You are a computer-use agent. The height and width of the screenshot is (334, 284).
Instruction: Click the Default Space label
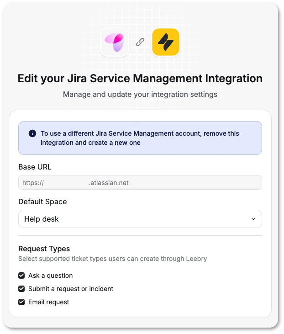pyautogui.click(x=42, y=201)
